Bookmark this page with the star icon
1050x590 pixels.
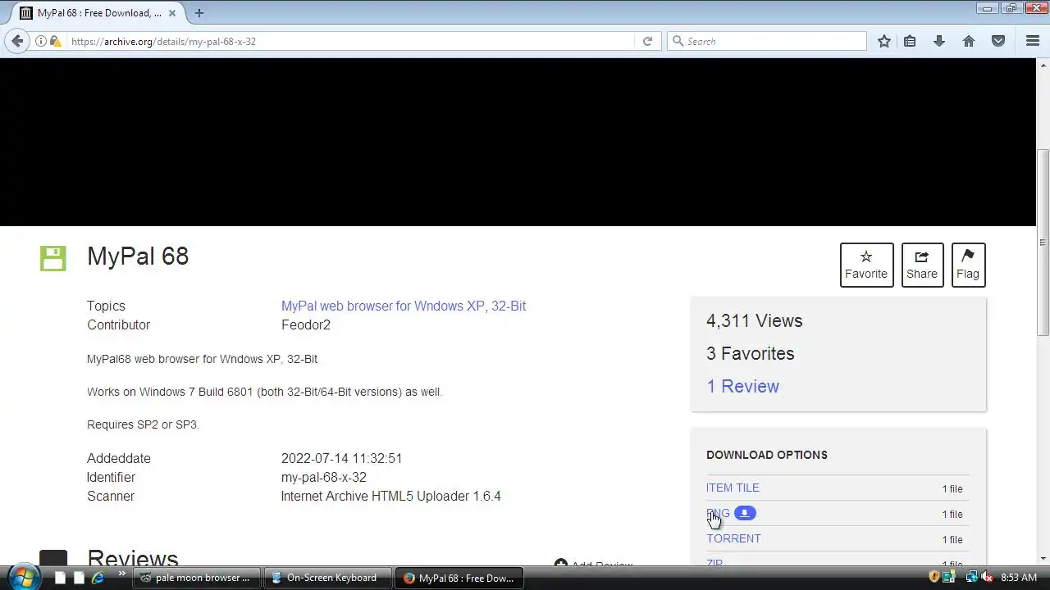point(883,41)
